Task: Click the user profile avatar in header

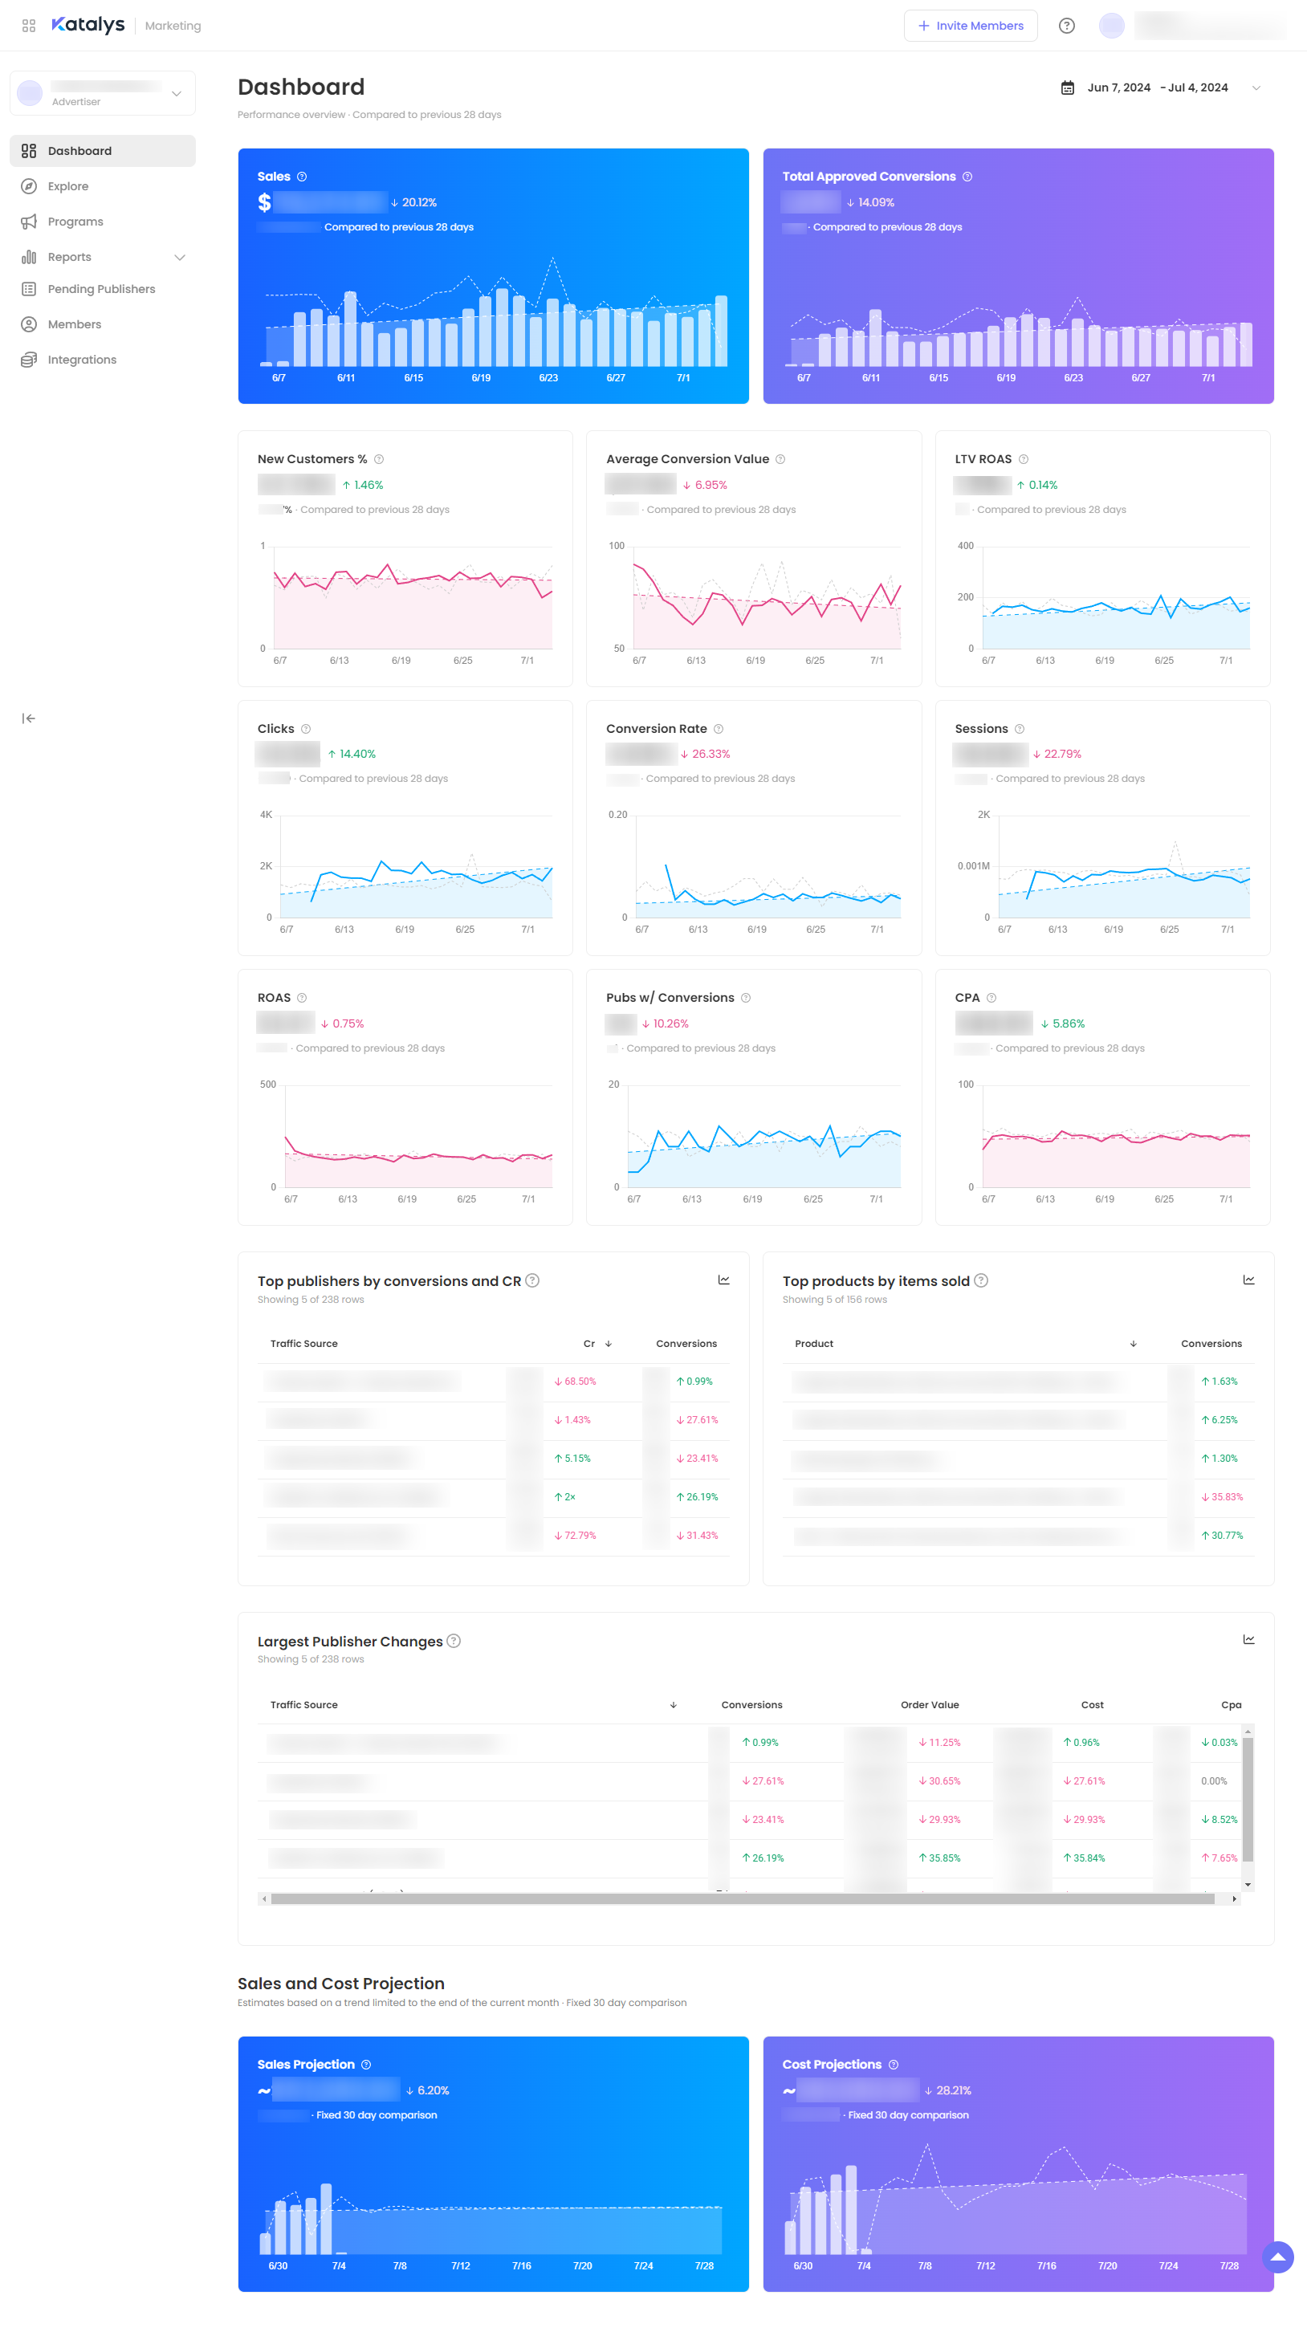Action: tap(1111, 26)
